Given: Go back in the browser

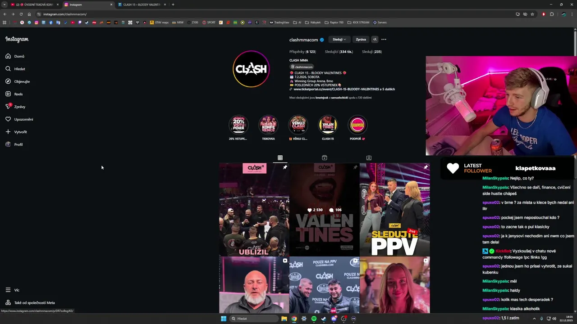Looking at the screenshot, I should click(5, 14).
